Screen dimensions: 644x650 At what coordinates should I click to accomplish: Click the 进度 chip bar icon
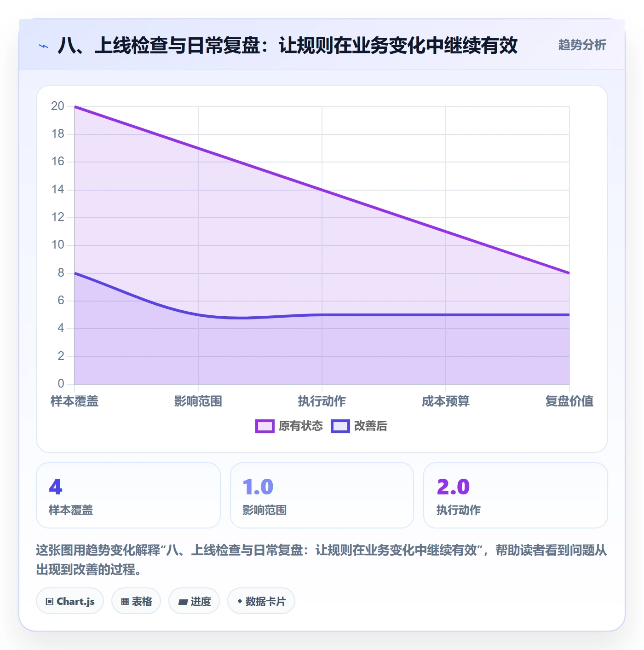coord(183,602)
